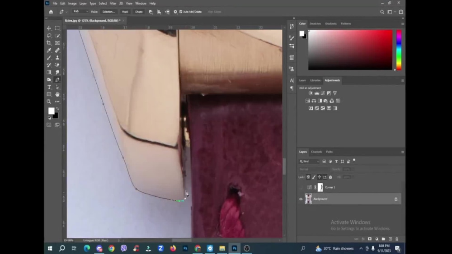Image resolution: width=452 pixels, height=254 pixels.
Task: Toggle lock position
Action: click(320, 177)
